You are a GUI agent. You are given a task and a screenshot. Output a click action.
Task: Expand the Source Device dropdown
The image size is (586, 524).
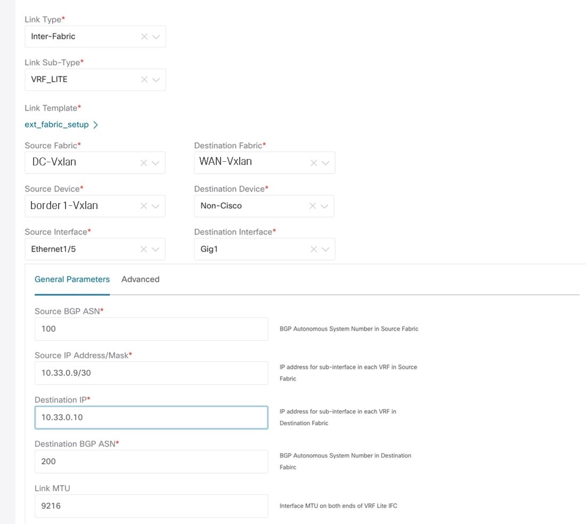[x=156, y=206]
